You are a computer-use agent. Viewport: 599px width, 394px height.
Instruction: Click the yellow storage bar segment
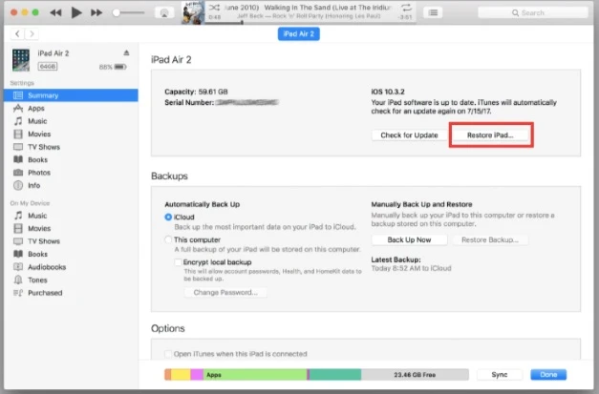[181, 375]
